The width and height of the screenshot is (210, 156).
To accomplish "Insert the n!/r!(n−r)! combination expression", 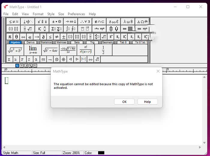I will 86,50.
